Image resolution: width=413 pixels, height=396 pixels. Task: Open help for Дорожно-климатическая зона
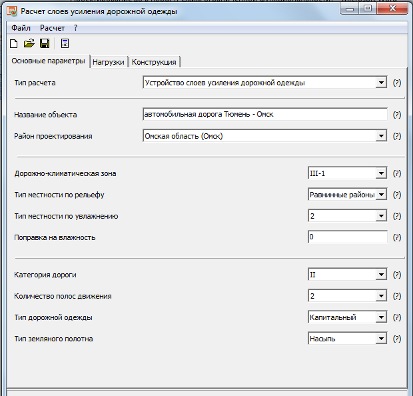[x=397, y=173]
